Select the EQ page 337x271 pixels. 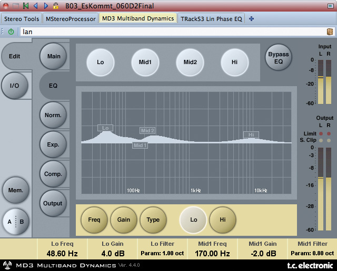click(53, 86)
